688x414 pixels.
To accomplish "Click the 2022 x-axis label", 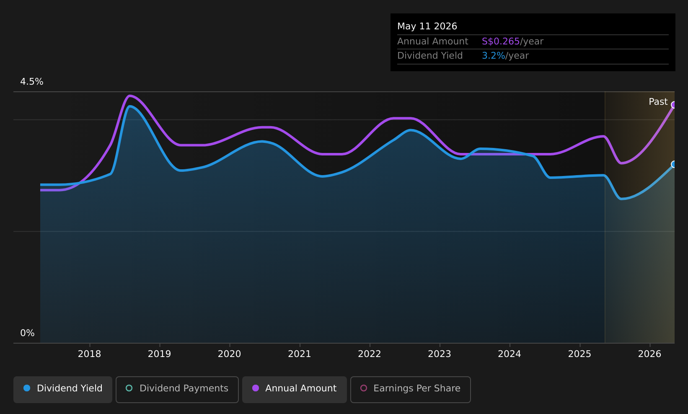I will pyautogui.click(x=370, y=354).
